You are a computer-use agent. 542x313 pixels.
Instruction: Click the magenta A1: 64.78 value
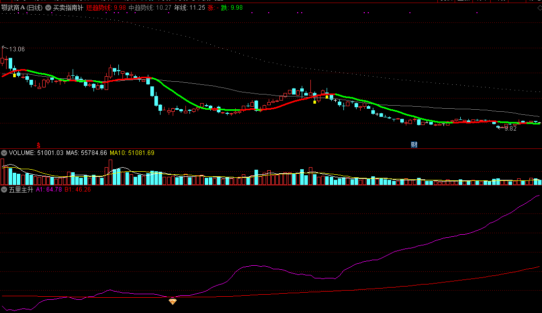(49, 190)
